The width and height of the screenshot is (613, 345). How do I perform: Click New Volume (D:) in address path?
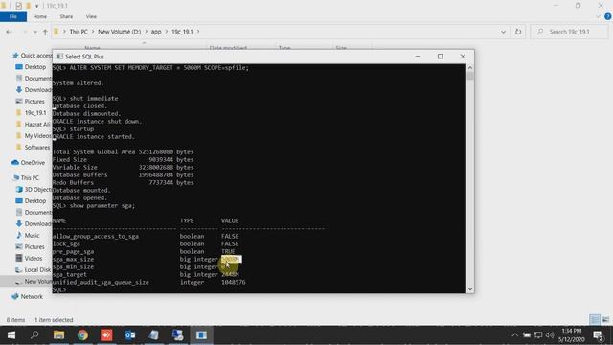[119, 32]
